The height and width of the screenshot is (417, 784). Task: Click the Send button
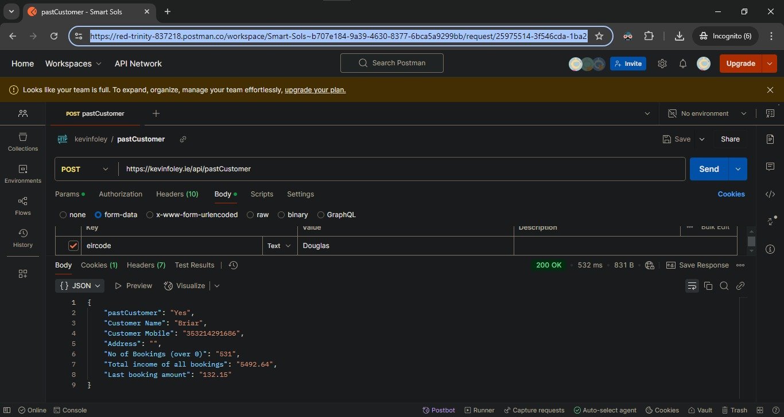coord(709,169)
